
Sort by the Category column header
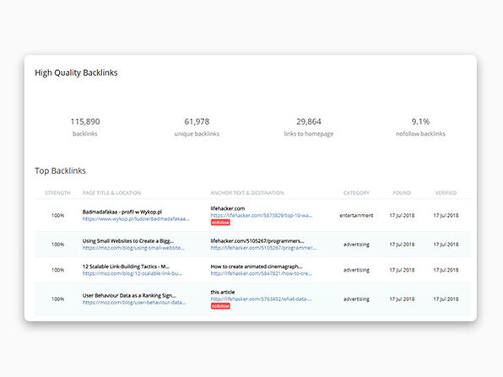click(356, 193)
